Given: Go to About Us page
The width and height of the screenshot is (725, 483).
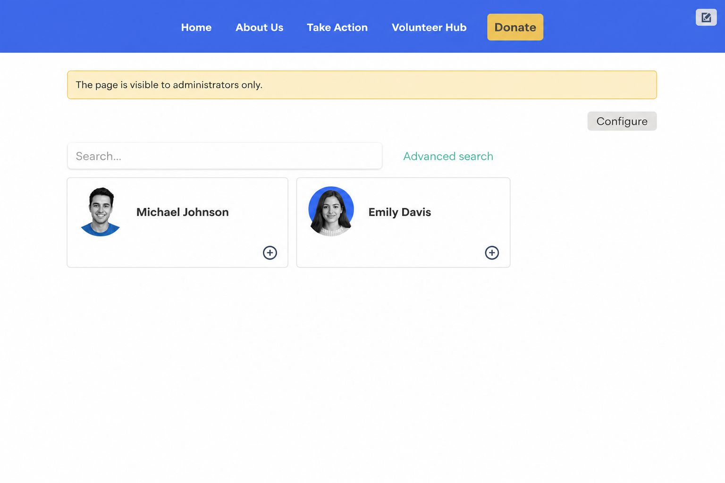Looking at the screenshot, I should click(x=260, y=27).
